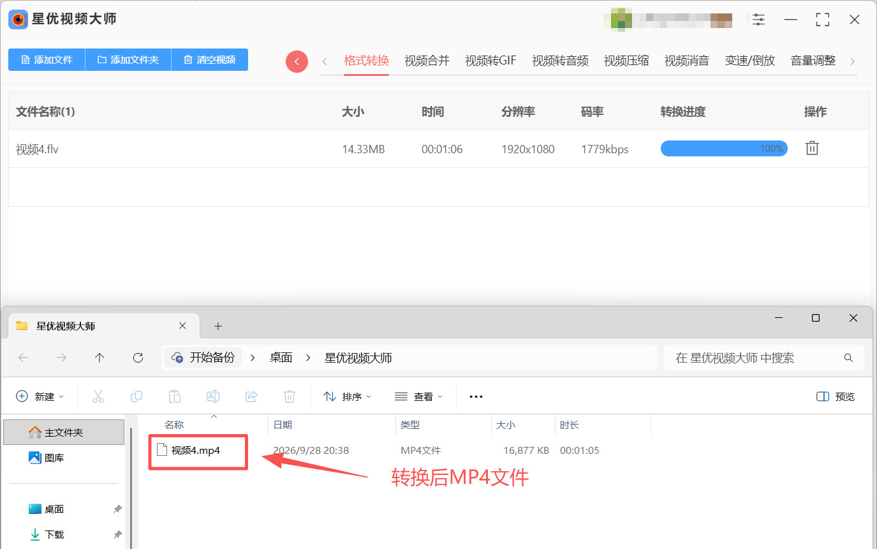Switch to the 视频转GIF tab
The width and height of the screenshot is (877, 549).
[490, 61]
